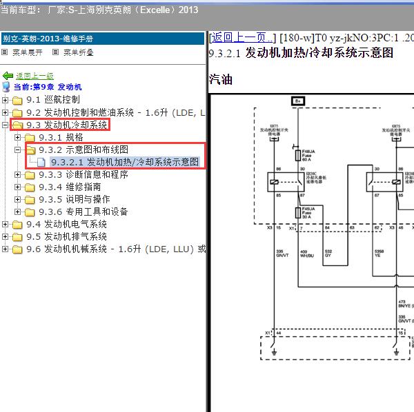Expand the 9.4 发动机电气系统 node
The height and width of the screenshot is (412, 414).
pos(5,224)
